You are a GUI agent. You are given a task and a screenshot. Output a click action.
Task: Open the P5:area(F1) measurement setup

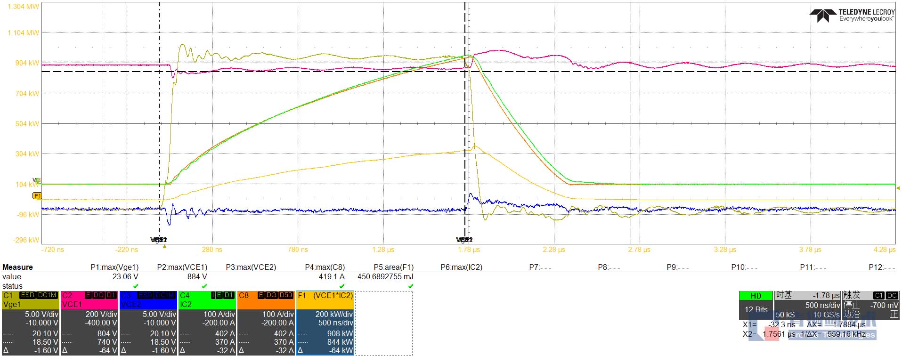tap(393, 267)
